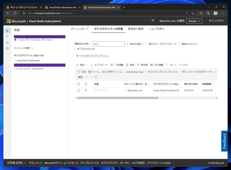Select the subscriber row with ipentec.com email
The height and width of the screenshot is (170, 231).
click(78, 90)
